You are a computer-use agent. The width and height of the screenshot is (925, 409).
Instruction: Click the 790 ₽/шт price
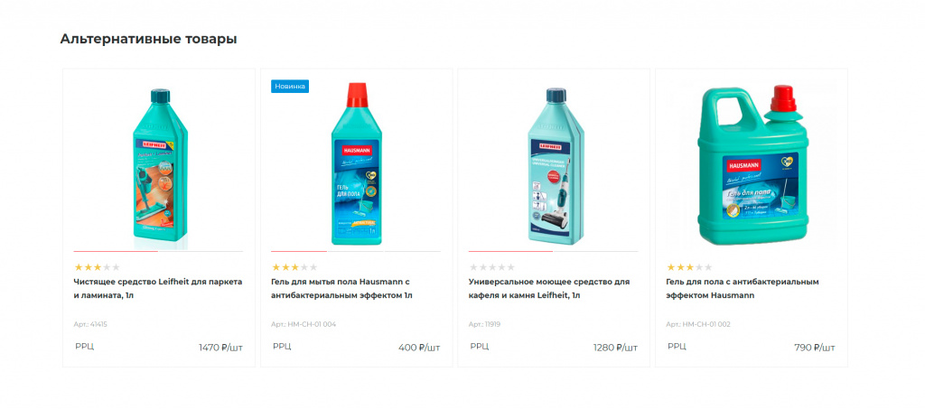(x=814, y=348)
